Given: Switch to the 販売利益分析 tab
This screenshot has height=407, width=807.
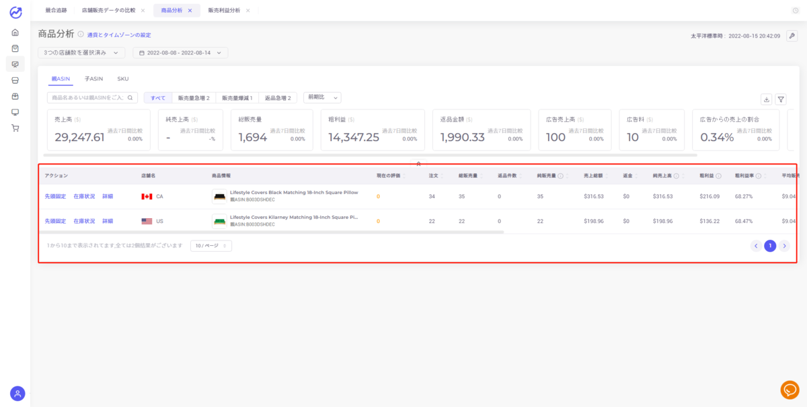Looking at the screenshot, I should 224,11.
